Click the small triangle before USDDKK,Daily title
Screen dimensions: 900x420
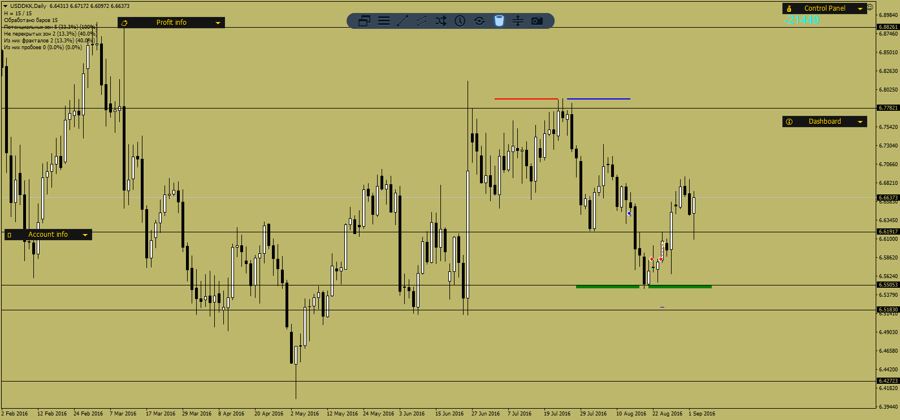[x=5, y=6]
